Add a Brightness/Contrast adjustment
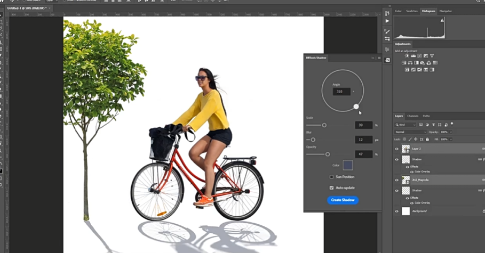 [x=407, y=56]
